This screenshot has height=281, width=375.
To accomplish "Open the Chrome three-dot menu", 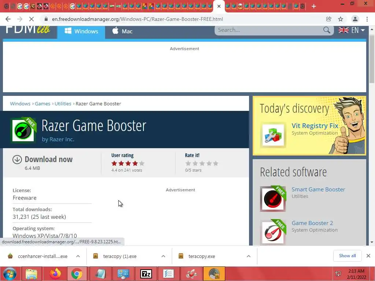I will 367,19.
